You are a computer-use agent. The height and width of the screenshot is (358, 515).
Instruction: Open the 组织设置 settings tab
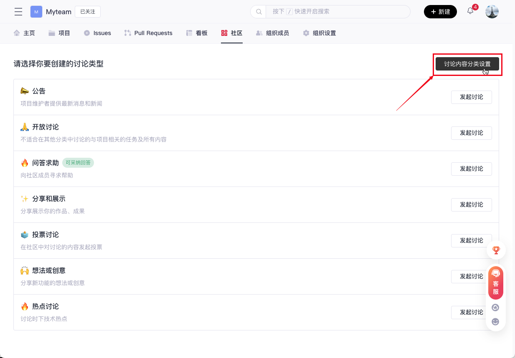click(x=320, y=33)
